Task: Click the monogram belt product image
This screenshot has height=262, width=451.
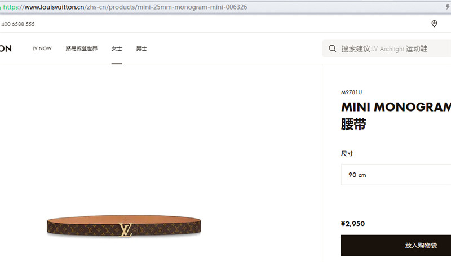Action: 124,226
